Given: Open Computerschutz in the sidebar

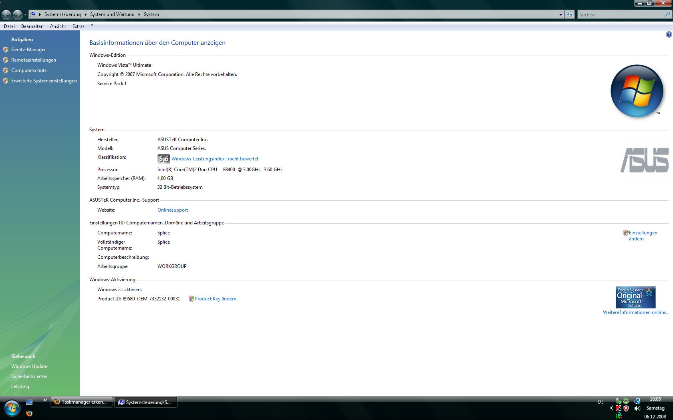Looking at the screenshot, I should click(x=29, y=70).
